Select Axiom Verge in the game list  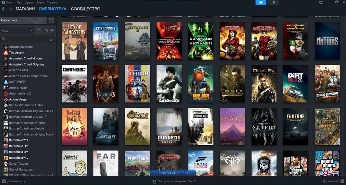[x=18, y=99]
